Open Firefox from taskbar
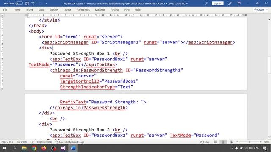This screenshot has height=152, width=271. [44, 148]
